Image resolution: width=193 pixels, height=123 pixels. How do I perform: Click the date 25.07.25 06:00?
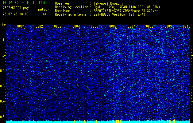(x=16, y=14)
